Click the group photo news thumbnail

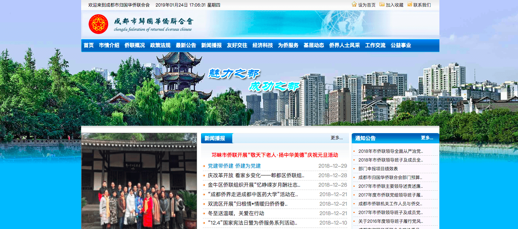pyautogui.click(x=139, y=181)
